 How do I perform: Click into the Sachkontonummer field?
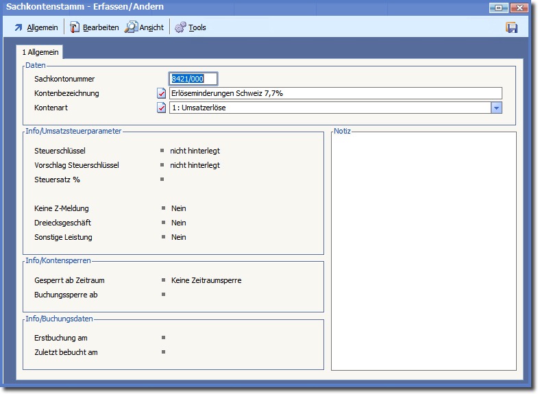[x=193, y=79]
